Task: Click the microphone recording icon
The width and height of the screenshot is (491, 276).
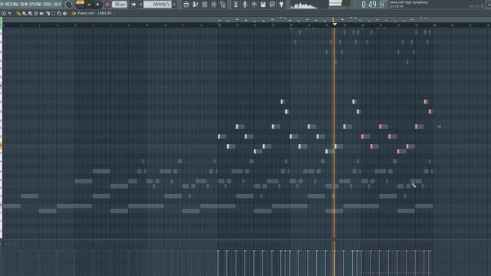Action: pyautogui.click(x=245, y=5)
